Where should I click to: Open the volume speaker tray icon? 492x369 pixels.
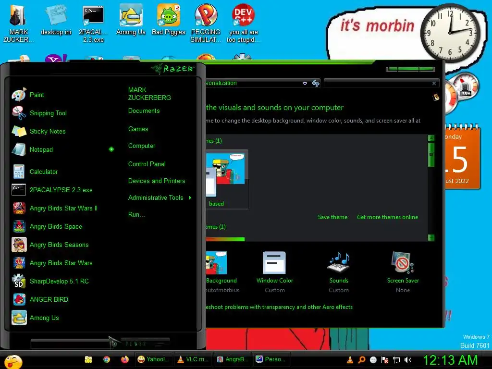pyautogui.click(x=408, y=360)
